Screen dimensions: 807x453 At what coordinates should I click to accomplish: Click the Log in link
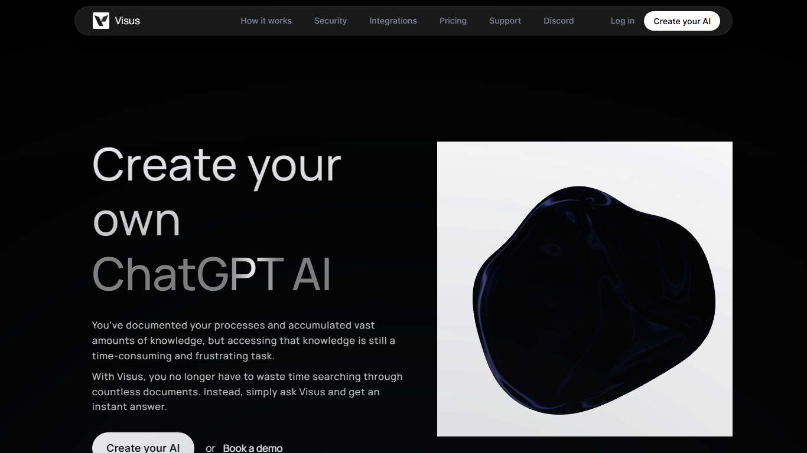[622, 21]
